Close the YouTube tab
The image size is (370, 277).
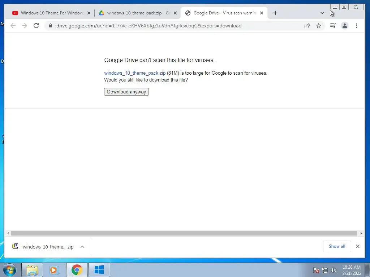point(89,13)
